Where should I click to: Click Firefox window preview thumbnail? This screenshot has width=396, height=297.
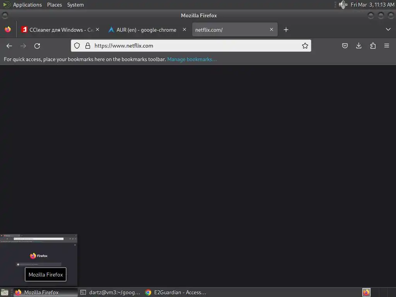pyautogui.click(x=39, y=260)
